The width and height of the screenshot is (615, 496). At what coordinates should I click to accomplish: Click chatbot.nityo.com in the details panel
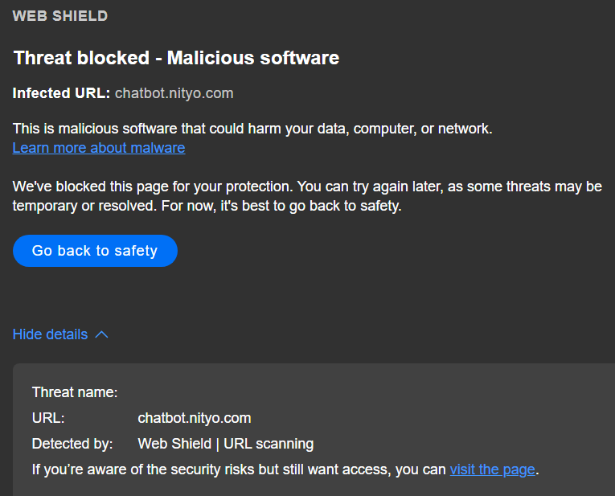click(x=195, y=418)
